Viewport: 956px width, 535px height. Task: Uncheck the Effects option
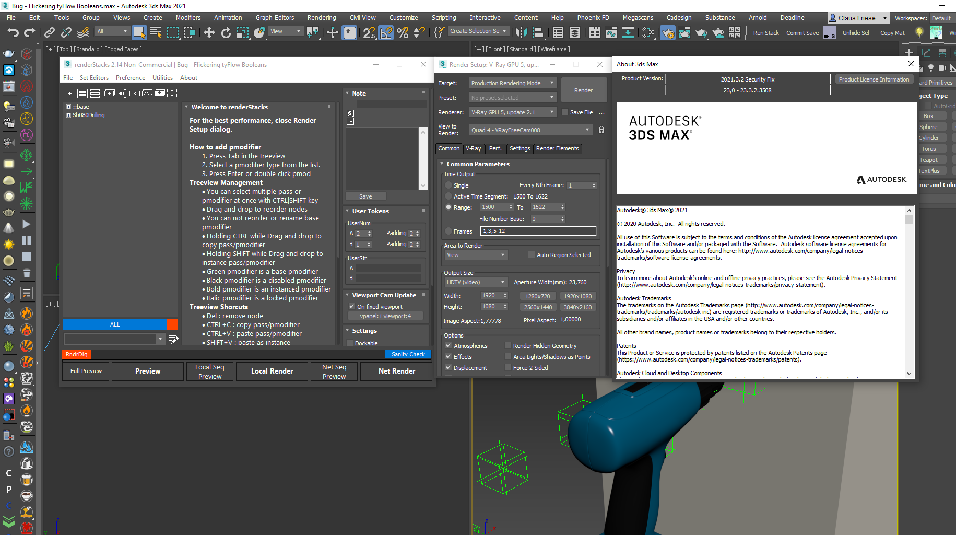click(x=448, y=356)
